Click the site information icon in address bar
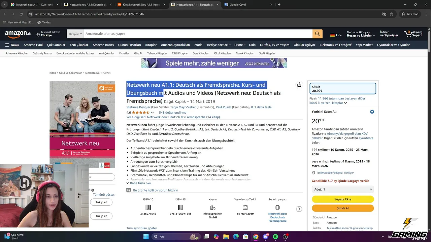This screenshot has height=242, width=431. coord(31,14)
